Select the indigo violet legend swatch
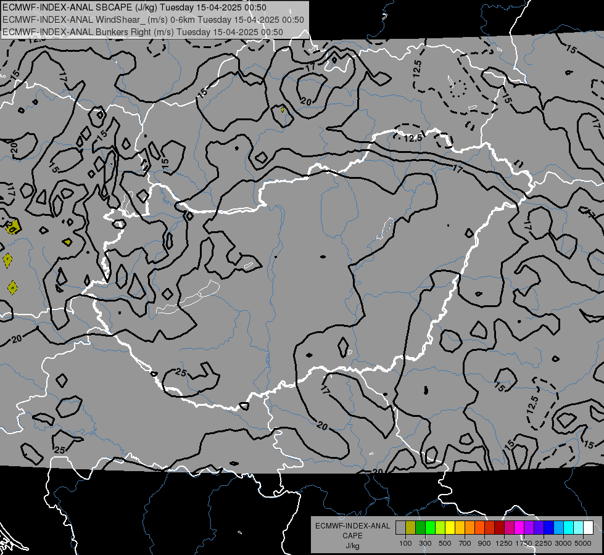The image size is (604, 555). click(539, 527)
